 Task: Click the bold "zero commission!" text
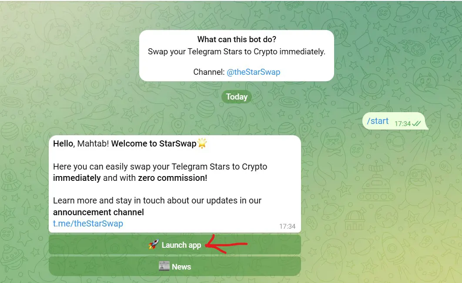(x=173, y=178)
